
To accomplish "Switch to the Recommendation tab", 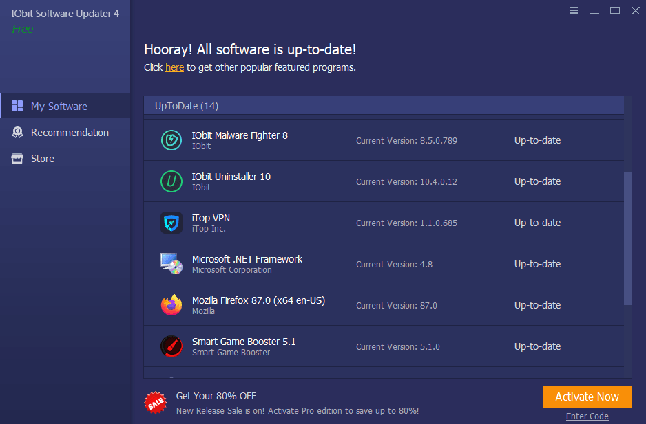I will tap(69, 132).
